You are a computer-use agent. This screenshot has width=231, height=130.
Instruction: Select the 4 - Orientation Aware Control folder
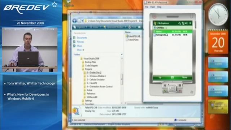pos(98,87)
